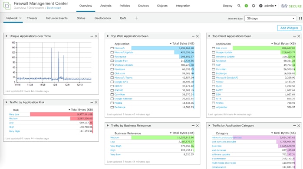
Task: Minimize the Top Client Applications Seen widget
Action: [x=294, y=36]
